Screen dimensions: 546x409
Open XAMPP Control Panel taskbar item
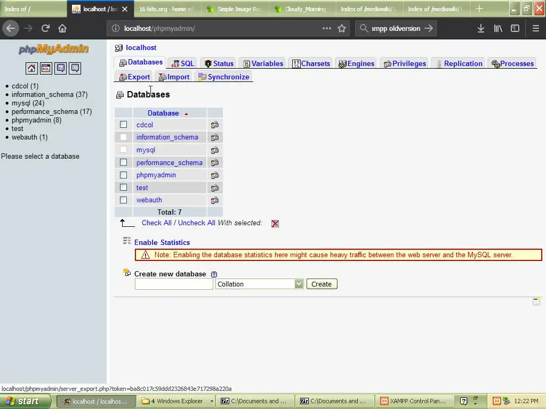coord(414,402)
